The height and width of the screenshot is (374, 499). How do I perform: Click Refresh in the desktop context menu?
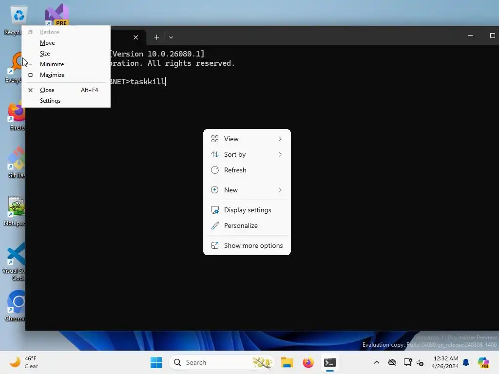click(x=247, y=170)
